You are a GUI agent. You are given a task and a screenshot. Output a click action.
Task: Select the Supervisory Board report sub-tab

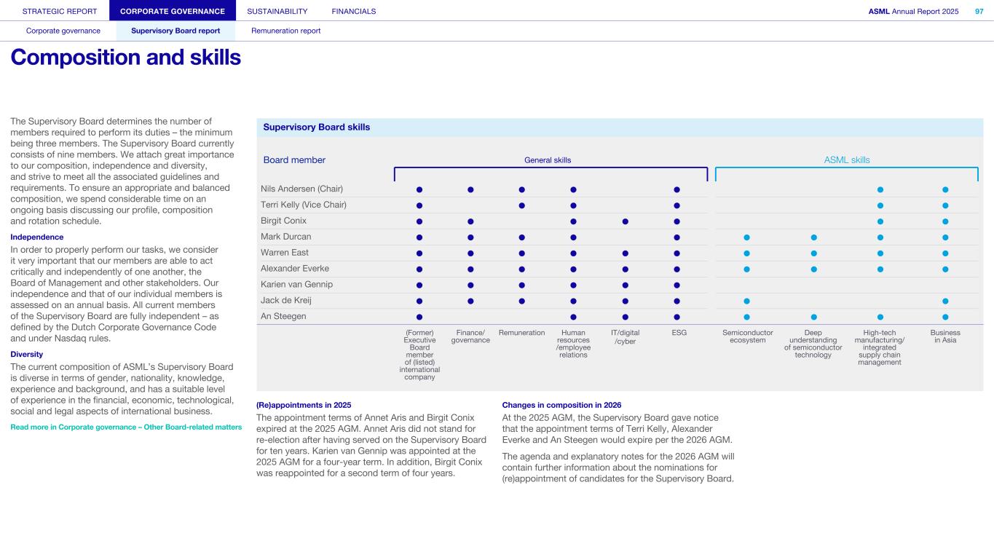[x=175, y=31]
